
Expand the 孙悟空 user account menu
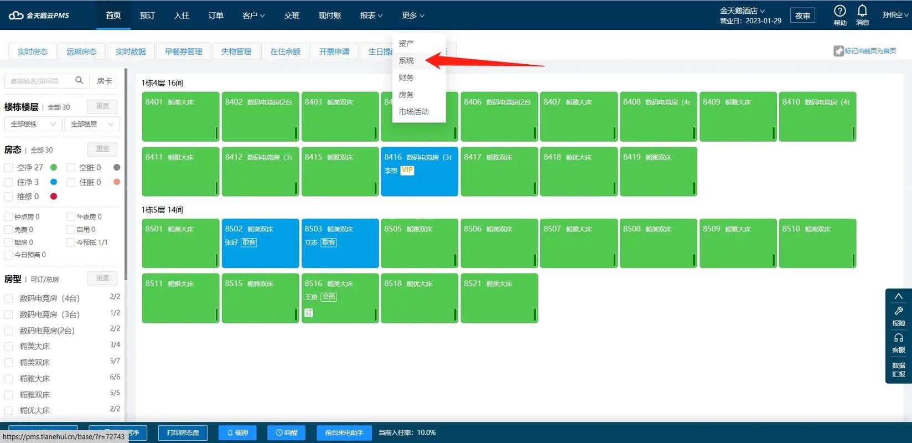895,15
